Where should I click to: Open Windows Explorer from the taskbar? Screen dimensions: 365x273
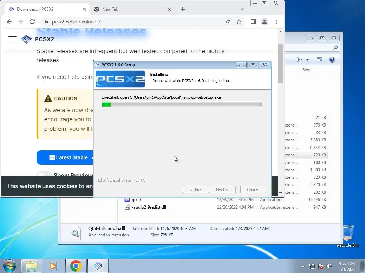pos(32,266)
